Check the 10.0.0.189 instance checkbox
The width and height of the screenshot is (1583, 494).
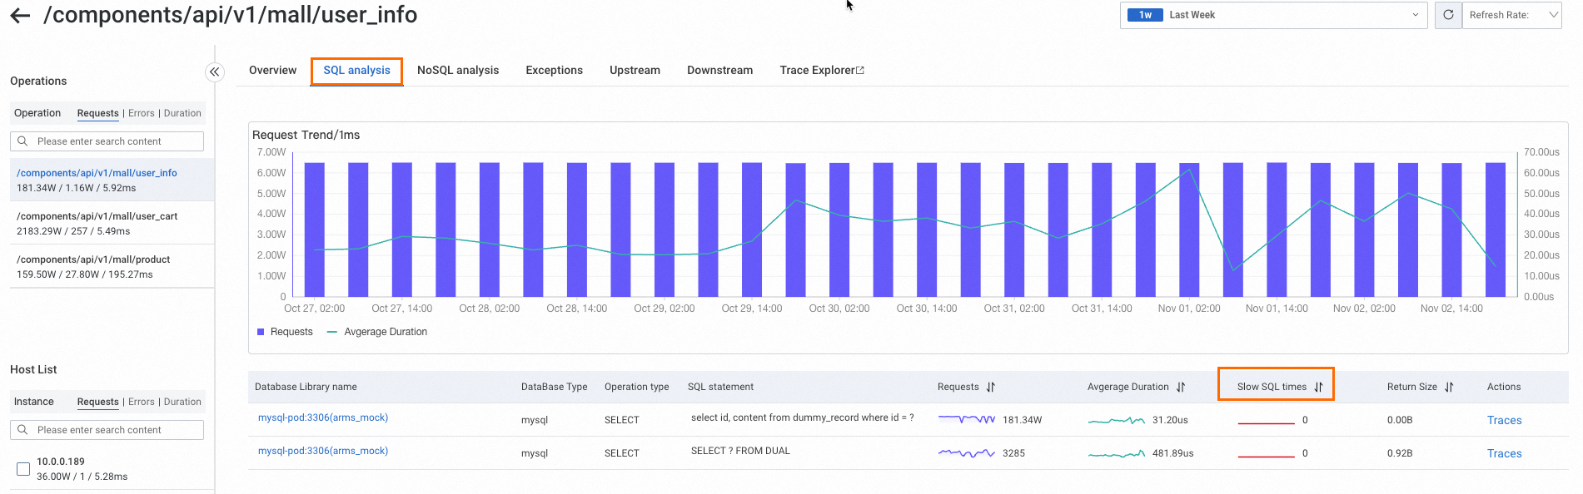[x=23, y=469]
